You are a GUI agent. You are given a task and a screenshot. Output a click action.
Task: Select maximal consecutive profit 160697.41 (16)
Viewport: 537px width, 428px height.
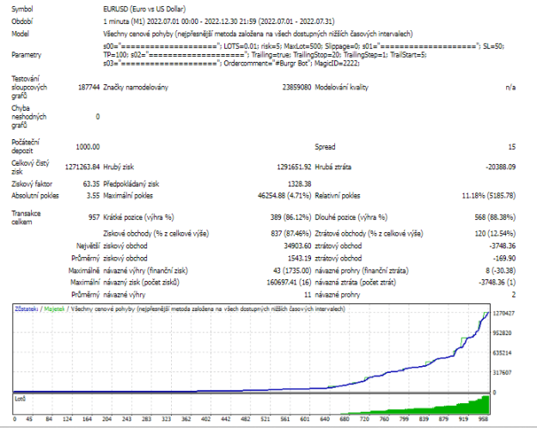[x=289, y=283]
